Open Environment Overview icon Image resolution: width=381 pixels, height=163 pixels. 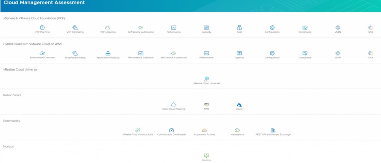pos(42,53)
